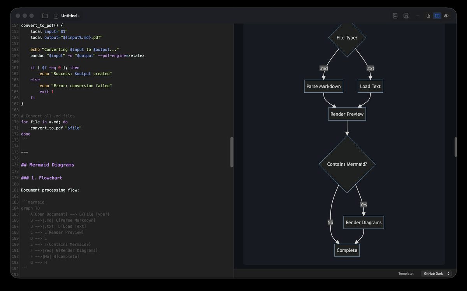Click line number 177 in the gutter
This screenshot has width=467, height=291.
(x=15, y=165)
